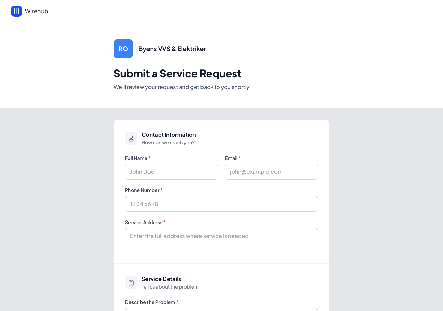Click the Full Name field label

(136, 158)
